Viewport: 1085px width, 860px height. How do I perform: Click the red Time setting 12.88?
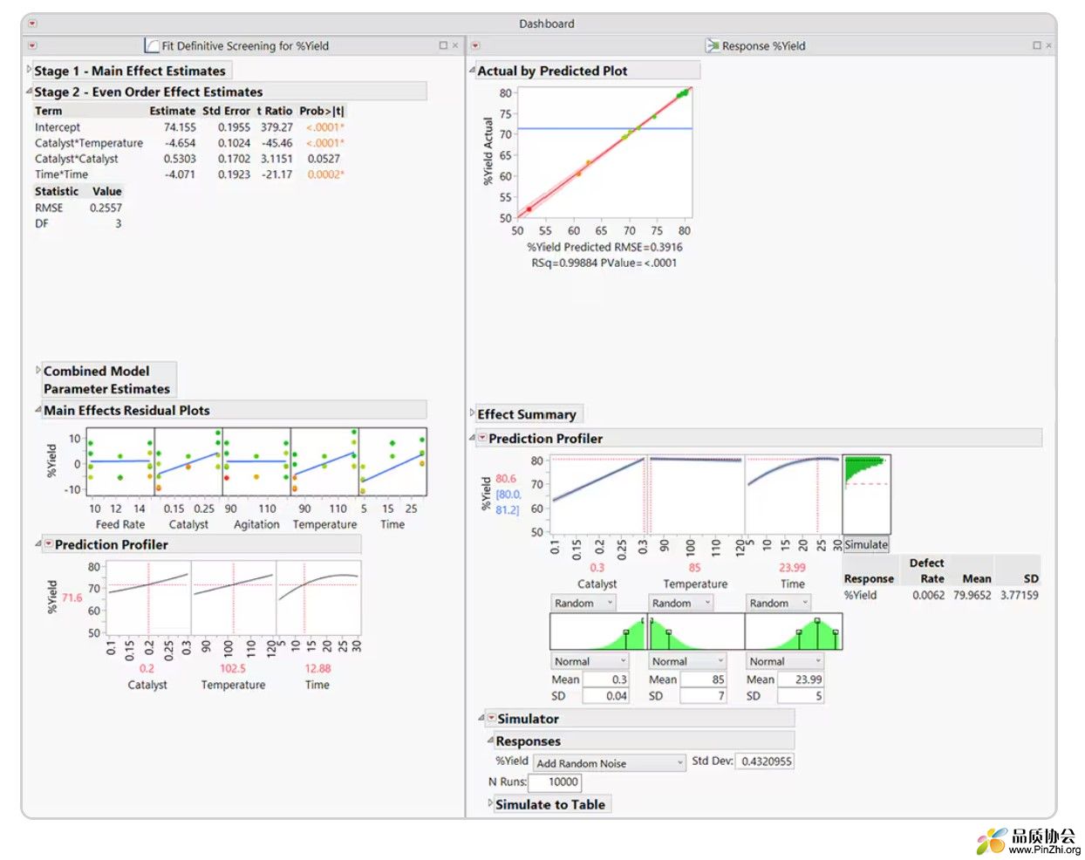point(317,668)
